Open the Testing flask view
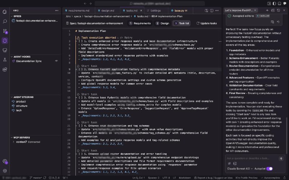Viewport: 289px width, 180px height. pos(5,60)
